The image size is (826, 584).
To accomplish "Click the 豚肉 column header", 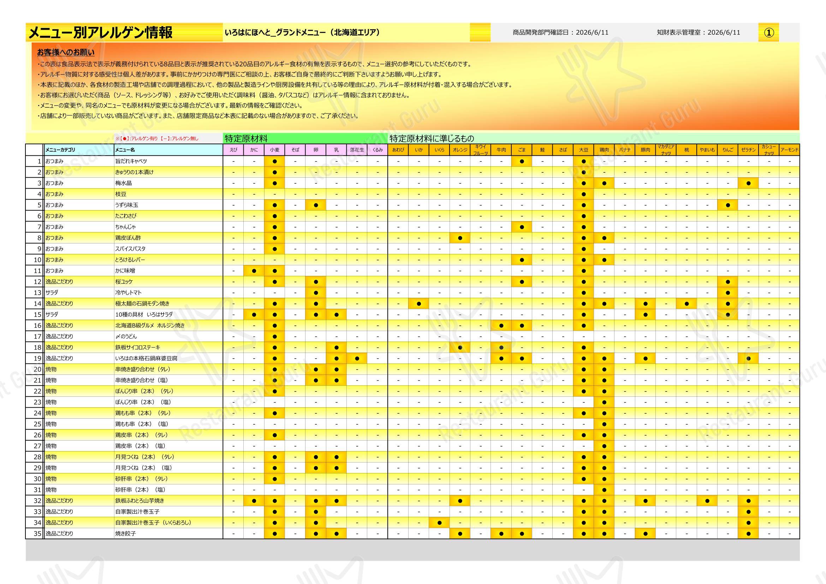I will point(646,150).
